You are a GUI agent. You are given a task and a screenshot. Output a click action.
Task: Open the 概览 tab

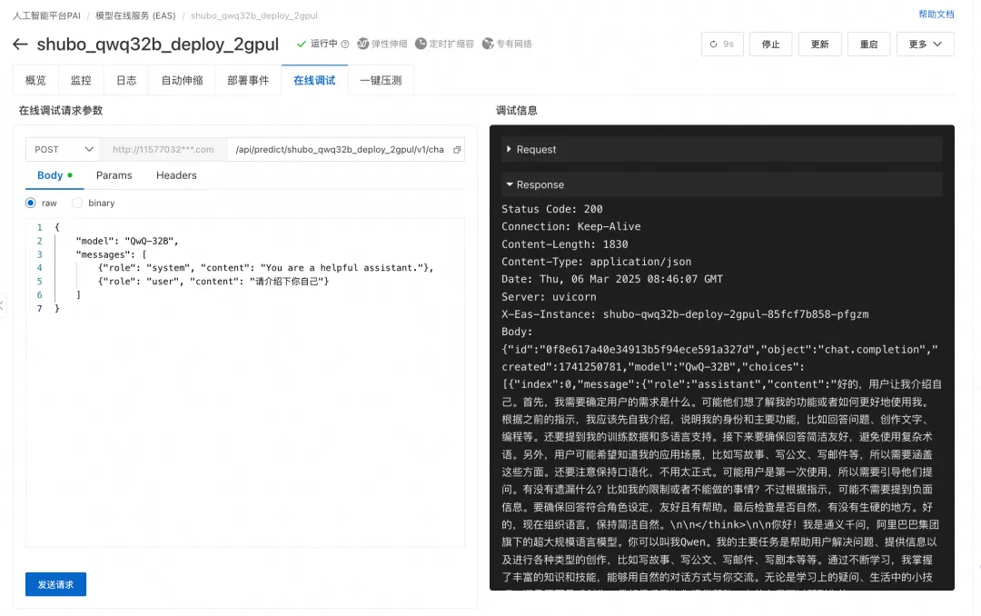[35, 80]
